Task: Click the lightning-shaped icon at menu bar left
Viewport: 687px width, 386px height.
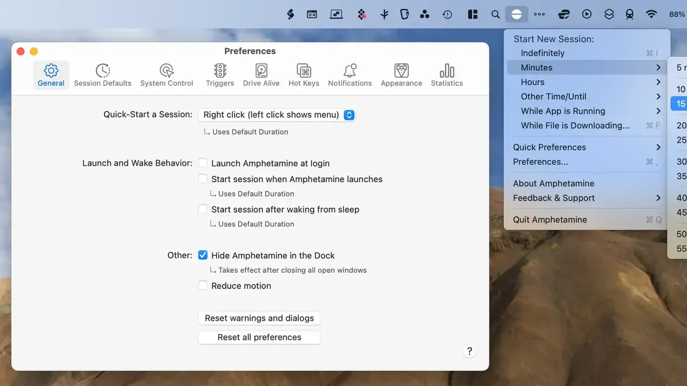Action: pyautogui.click(x=290, y=14)
